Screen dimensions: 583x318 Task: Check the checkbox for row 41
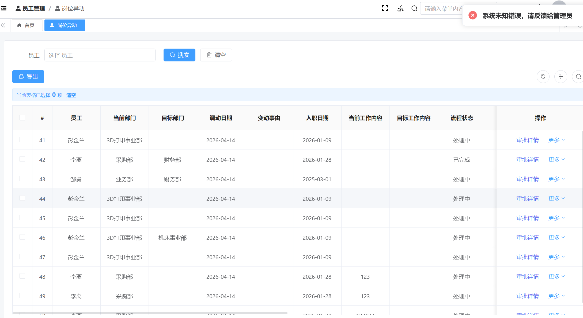[x=22, y=140]
